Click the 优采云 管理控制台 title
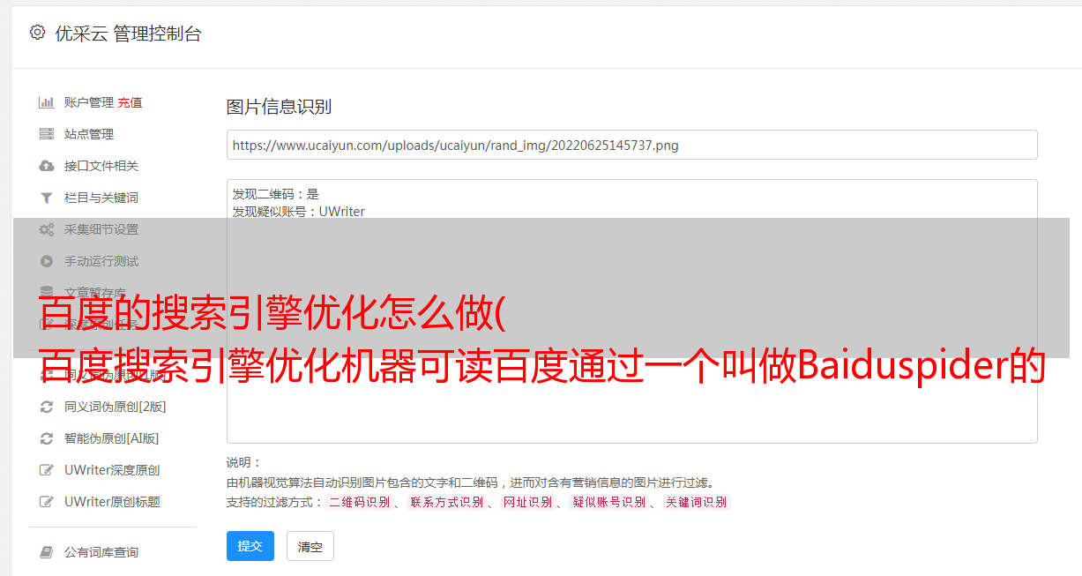This screenshot has width=1082, height=576. click(x=128, y=34)
